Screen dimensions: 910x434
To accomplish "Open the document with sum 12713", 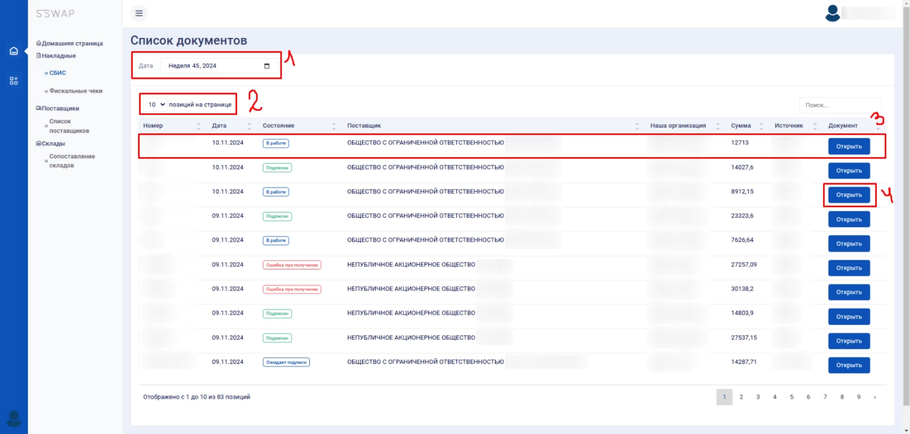I will coord(848,146).
